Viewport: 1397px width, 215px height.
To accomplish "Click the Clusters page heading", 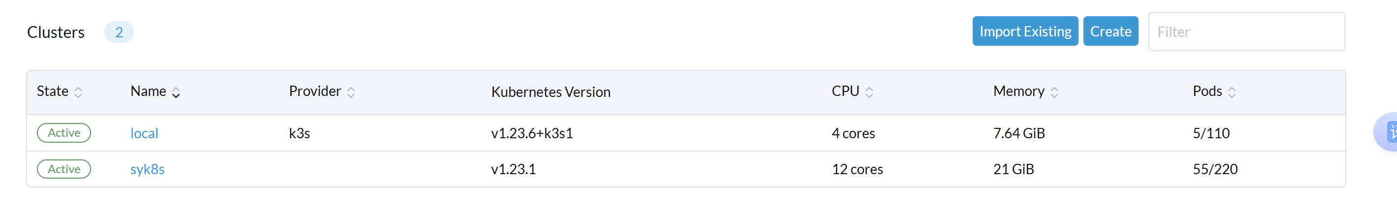I will pyautogui.click(x=56, y=32).
